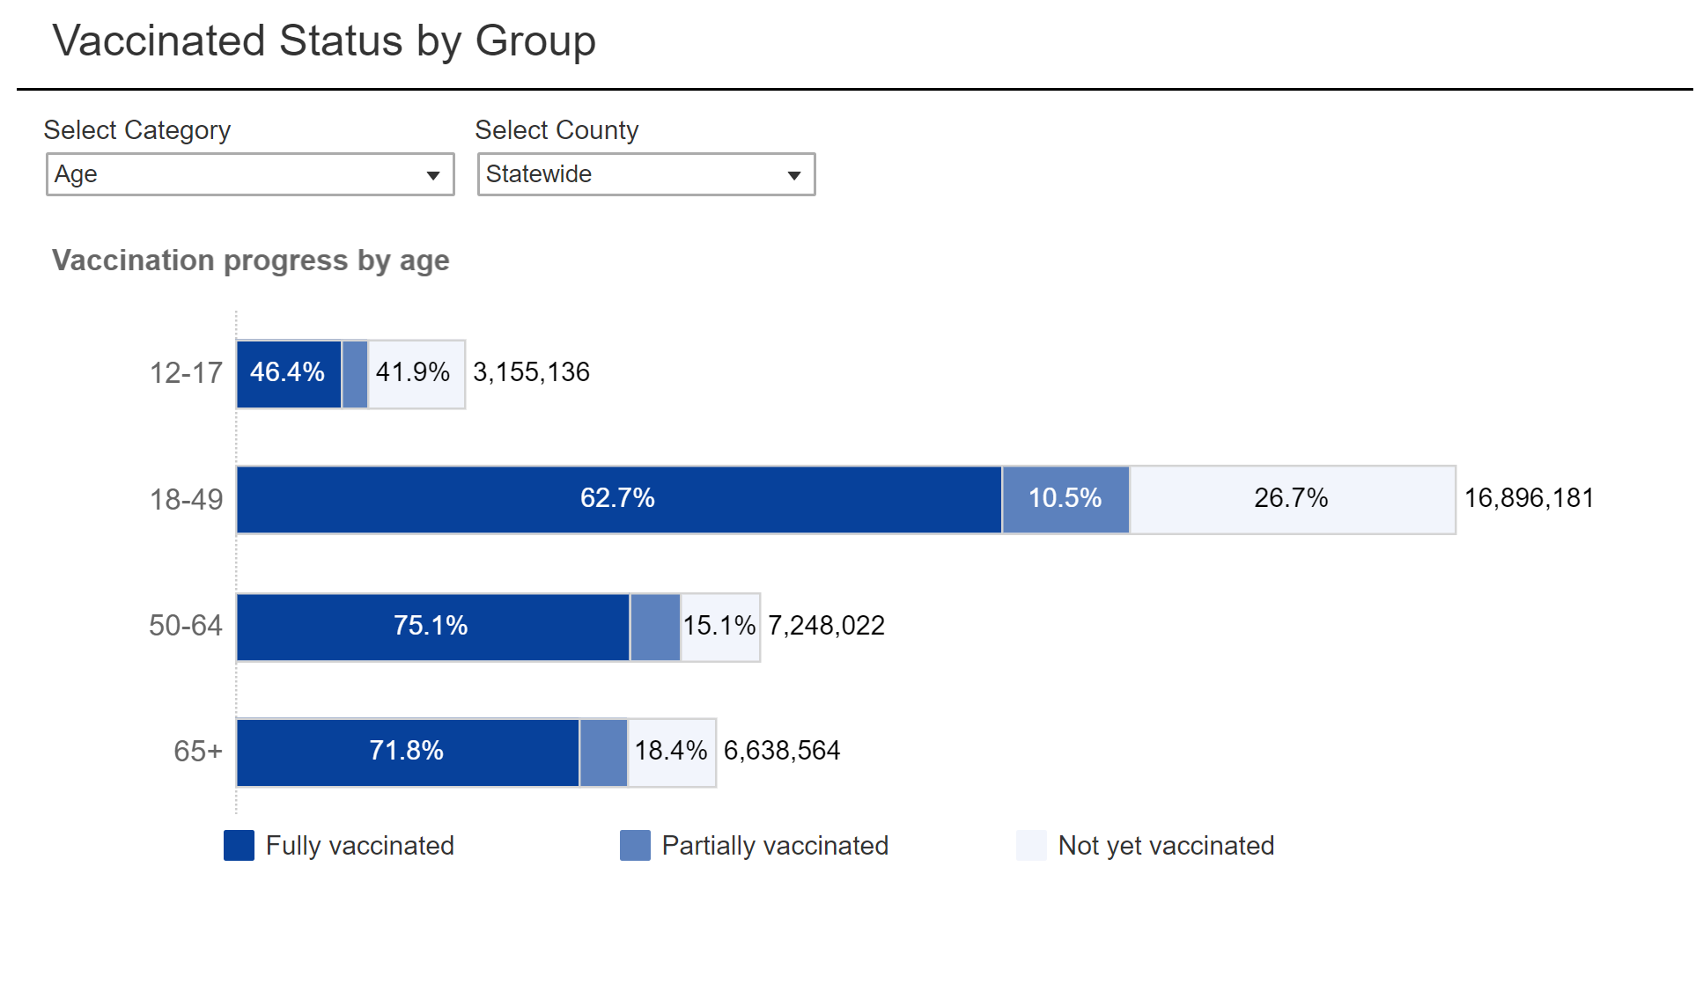Click the Partially vaccinated legend swatch

pos(635,845)
